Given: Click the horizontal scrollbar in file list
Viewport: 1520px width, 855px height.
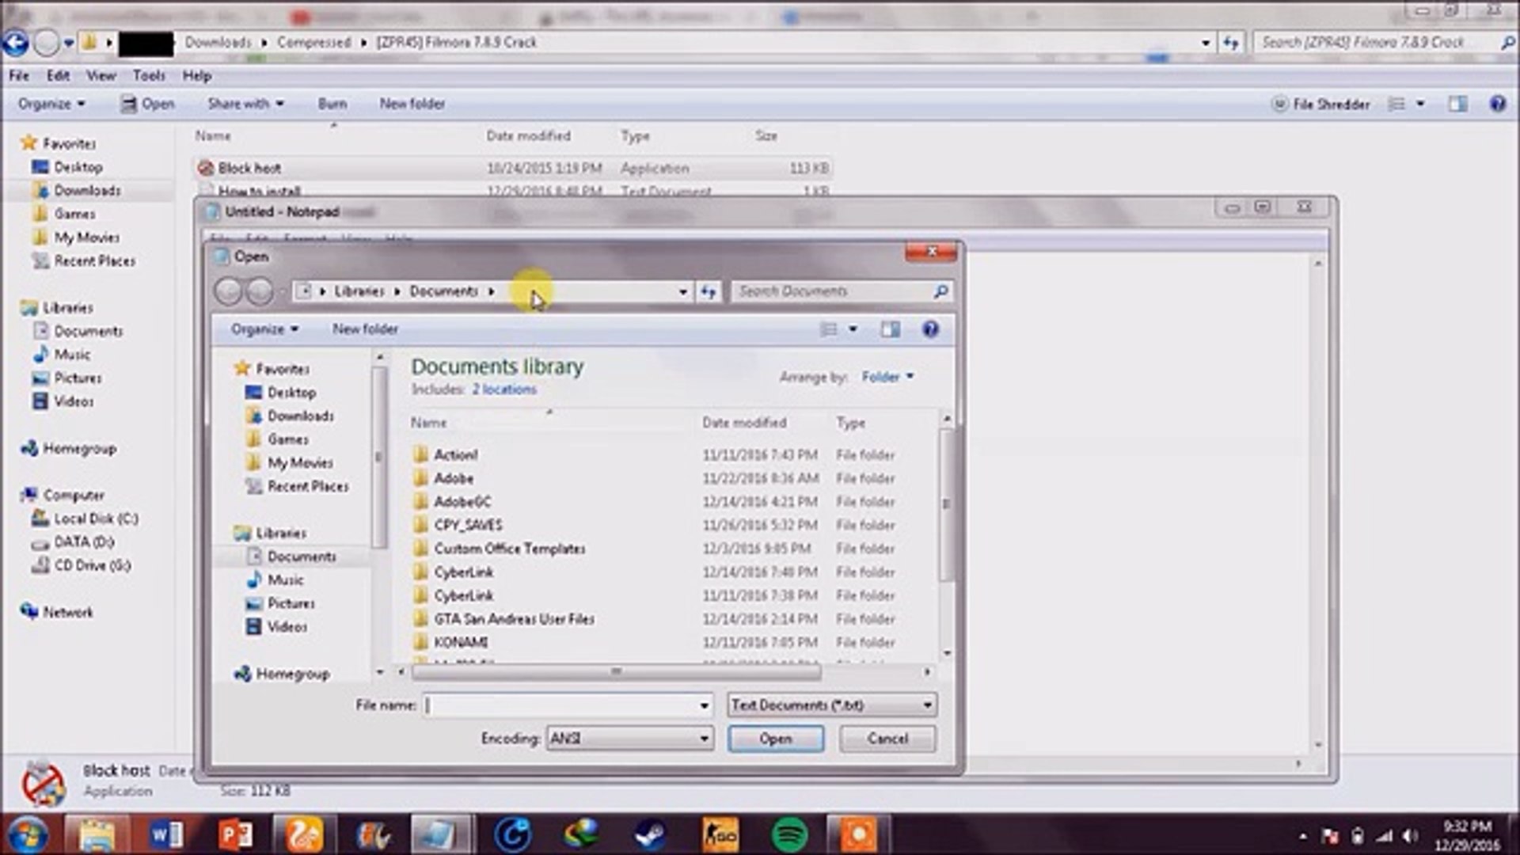Looking at the screenshot, I should [x=616, y=672].
